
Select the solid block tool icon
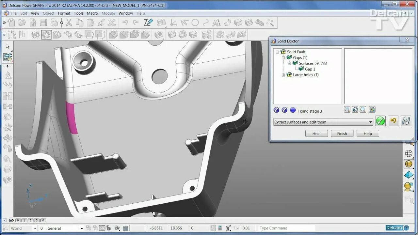pyautogui.click(x=238, y=23)
